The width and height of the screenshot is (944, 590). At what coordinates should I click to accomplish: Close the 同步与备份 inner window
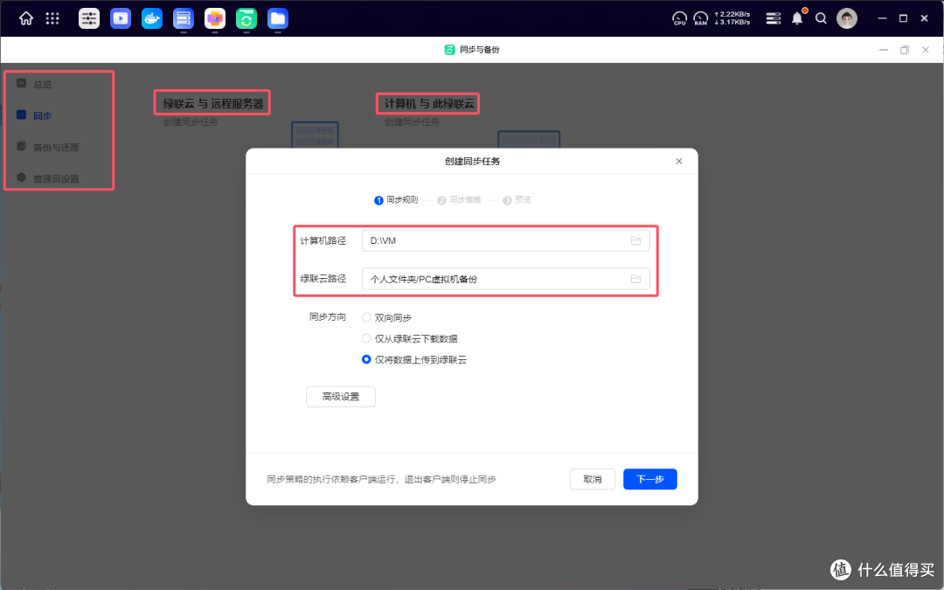926,50
